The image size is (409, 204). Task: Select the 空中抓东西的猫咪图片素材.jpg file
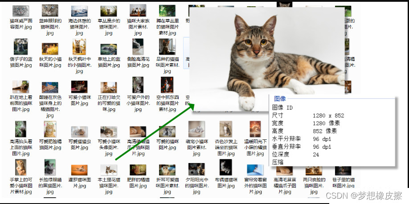tap(167, 94)
